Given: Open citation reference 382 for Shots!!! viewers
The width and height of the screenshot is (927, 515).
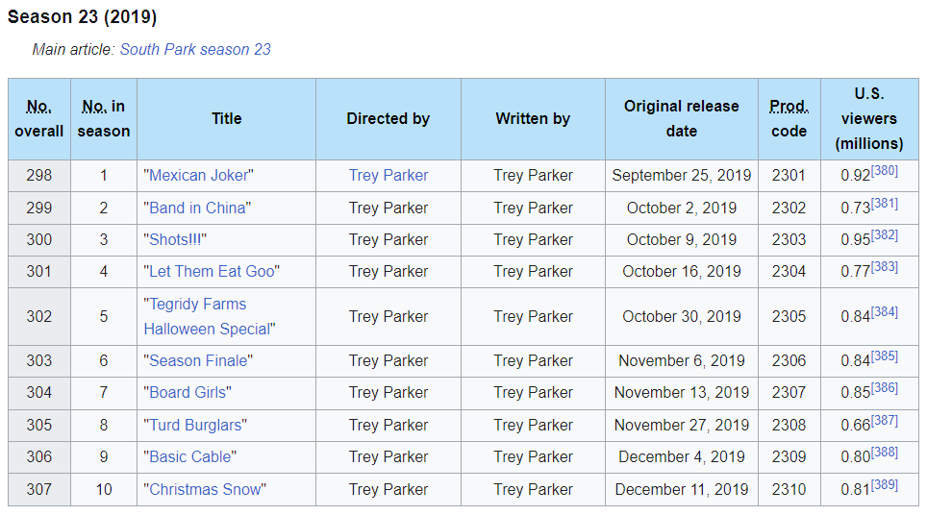Looking at the screenshot, I should [x=884, y=235].
